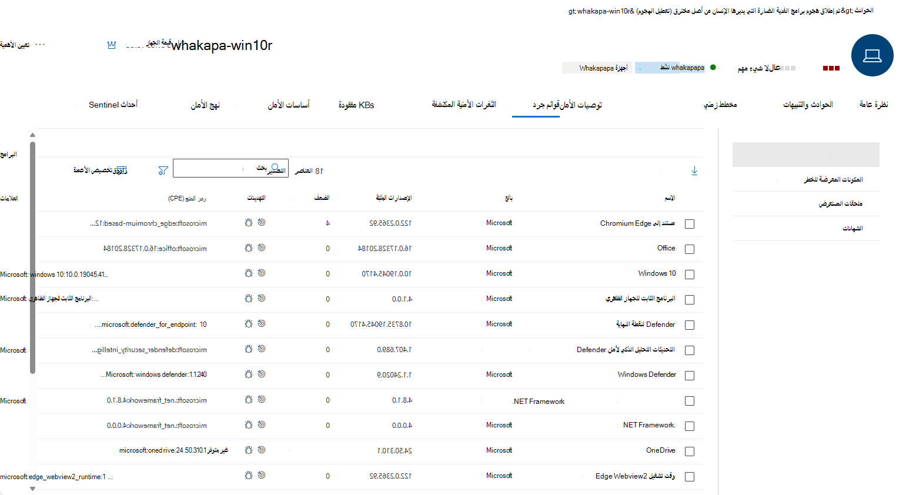
Task: Click the bug icon in the Windows Defender row
Action: tap(249, 374)
